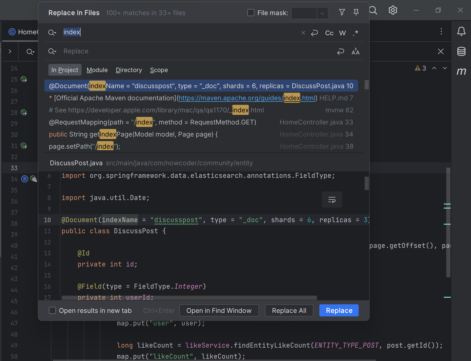Click the gutter icon on line 25
The image size is (471, 361).
pyautogui.click(x=24, y=79)
